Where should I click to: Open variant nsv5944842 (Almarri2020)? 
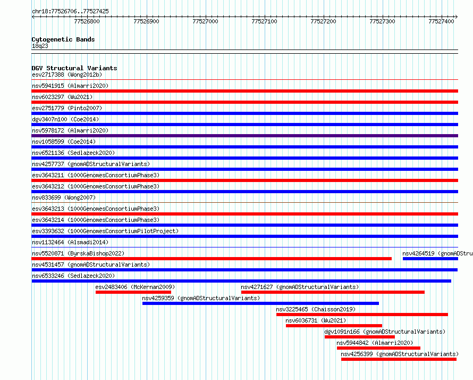pos(375,343)
